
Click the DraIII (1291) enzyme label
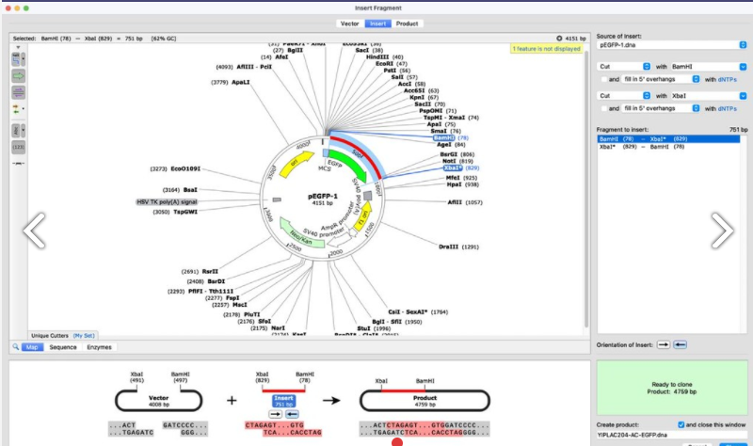click(x=458, y=247)
